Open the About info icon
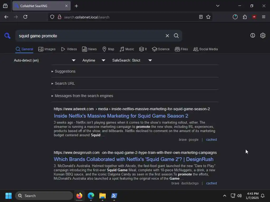This screenshot has height=202, width=270. click(253, 36)
